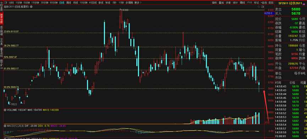Click the 6300 high price marker on chart
This screenshot has height=139, width=307.
[125, 10]
